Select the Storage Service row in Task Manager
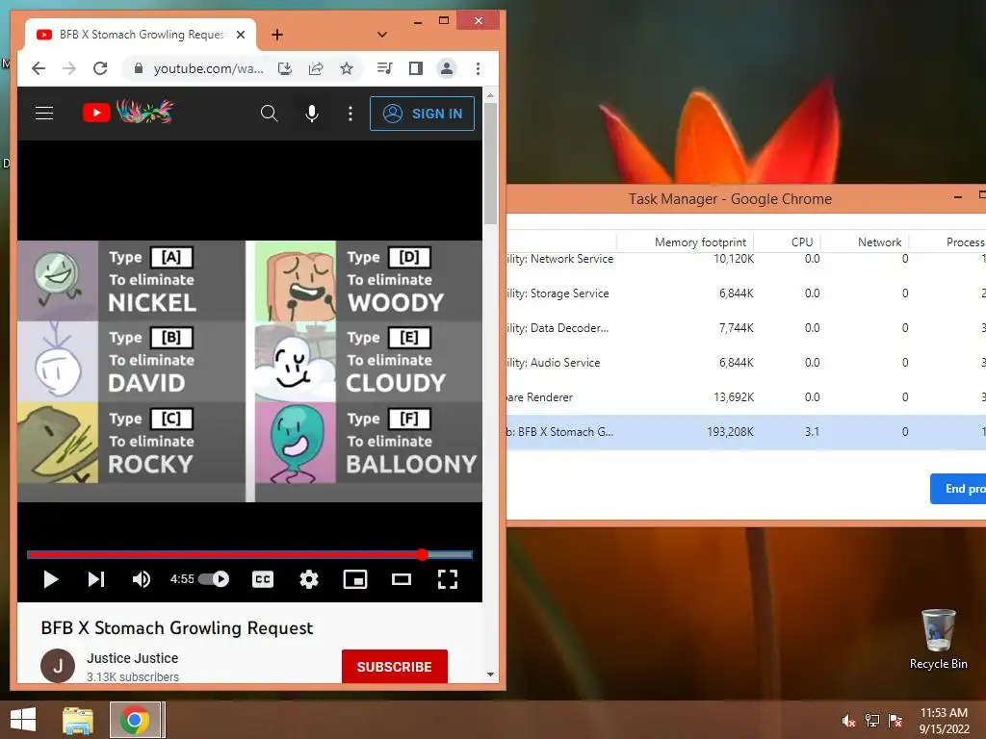This screenshot has width=986, height=739. (x=746, y=293)
